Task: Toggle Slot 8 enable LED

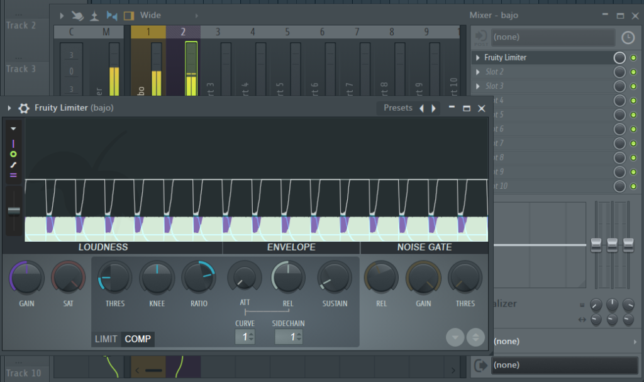Action: click(x=633, y=157)
